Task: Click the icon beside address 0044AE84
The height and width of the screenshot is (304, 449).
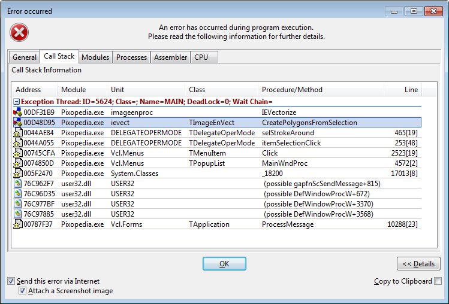Action: (x=18, y=133)
